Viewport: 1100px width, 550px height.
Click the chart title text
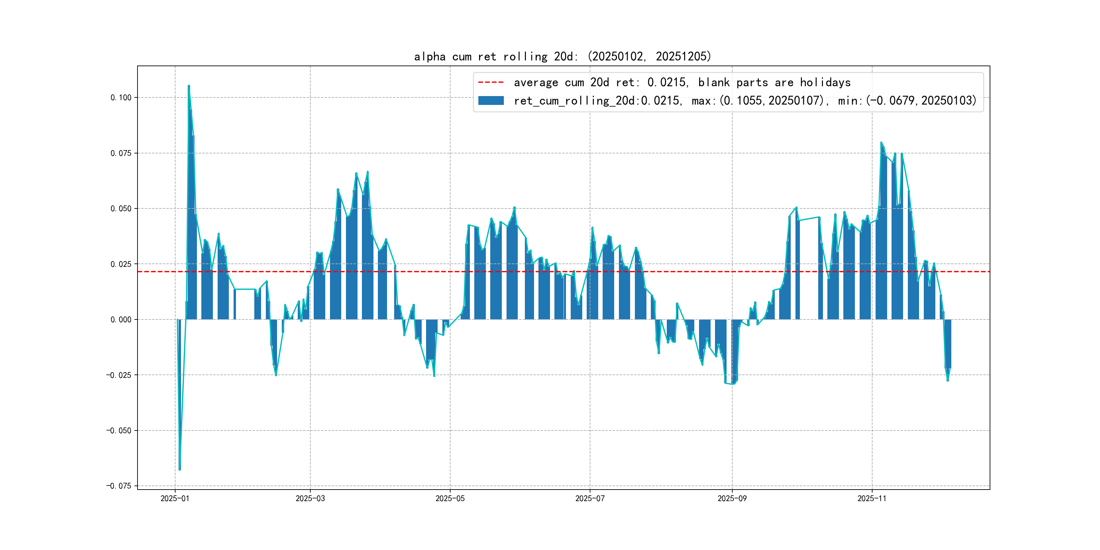click(x=562, y=56)
